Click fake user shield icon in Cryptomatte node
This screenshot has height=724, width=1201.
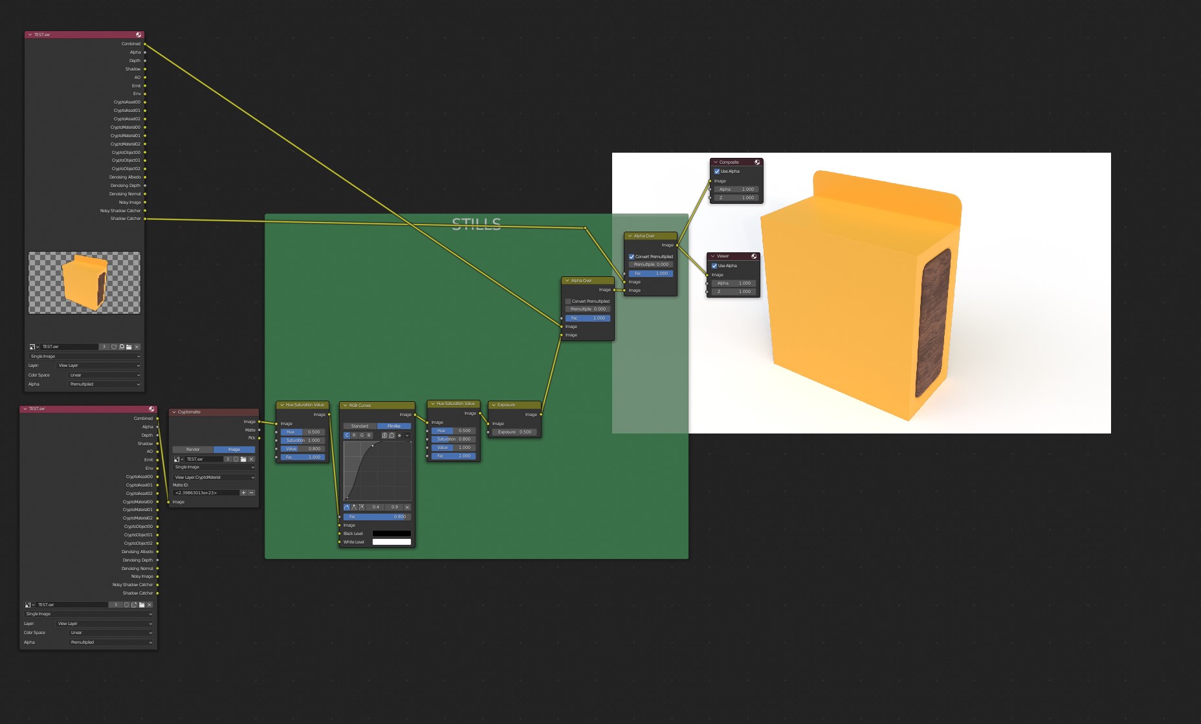pos(236,459)
